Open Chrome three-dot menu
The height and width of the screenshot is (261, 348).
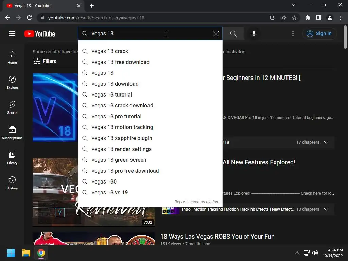click(x=341, y=18)
